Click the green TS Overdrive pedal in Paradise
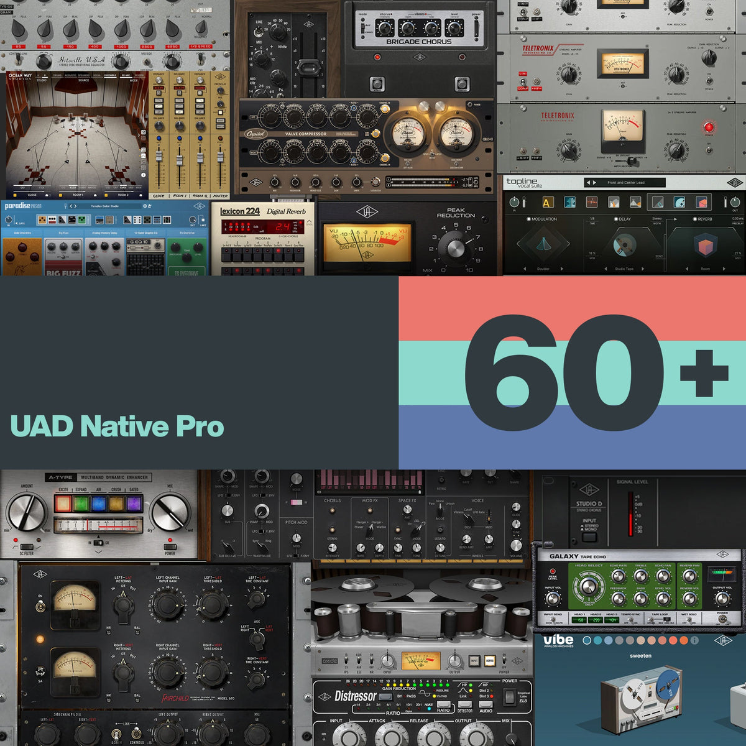The image size is (746, 746). point(187,257)
